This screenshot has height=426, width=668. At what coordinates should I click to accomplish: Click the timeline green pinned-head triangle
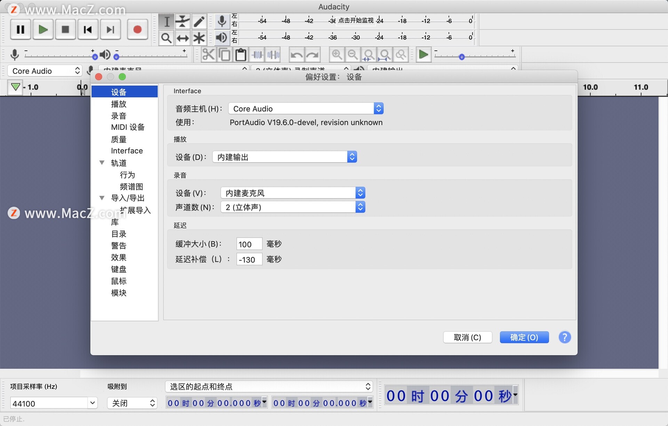15,87
